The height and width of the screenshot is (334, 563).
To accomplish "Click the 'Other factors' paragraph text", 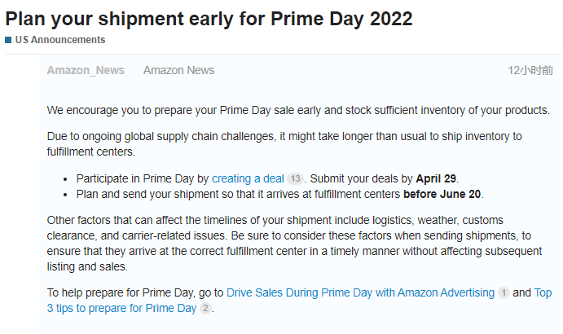I will click(294, 243).
